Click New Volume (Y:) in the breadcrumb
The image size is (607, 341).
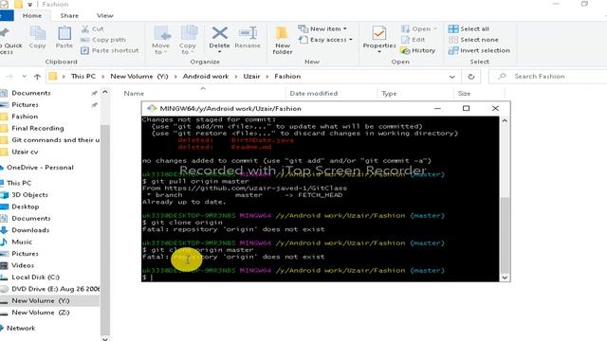click(139, 76)
